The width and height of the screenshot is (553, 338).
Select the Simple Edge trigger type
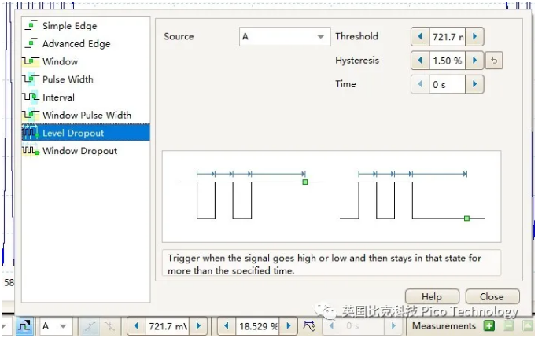69,26
